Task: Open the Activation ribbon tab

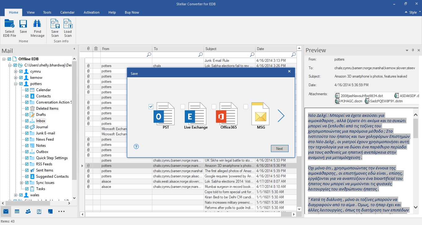Action: coord(91,12)
